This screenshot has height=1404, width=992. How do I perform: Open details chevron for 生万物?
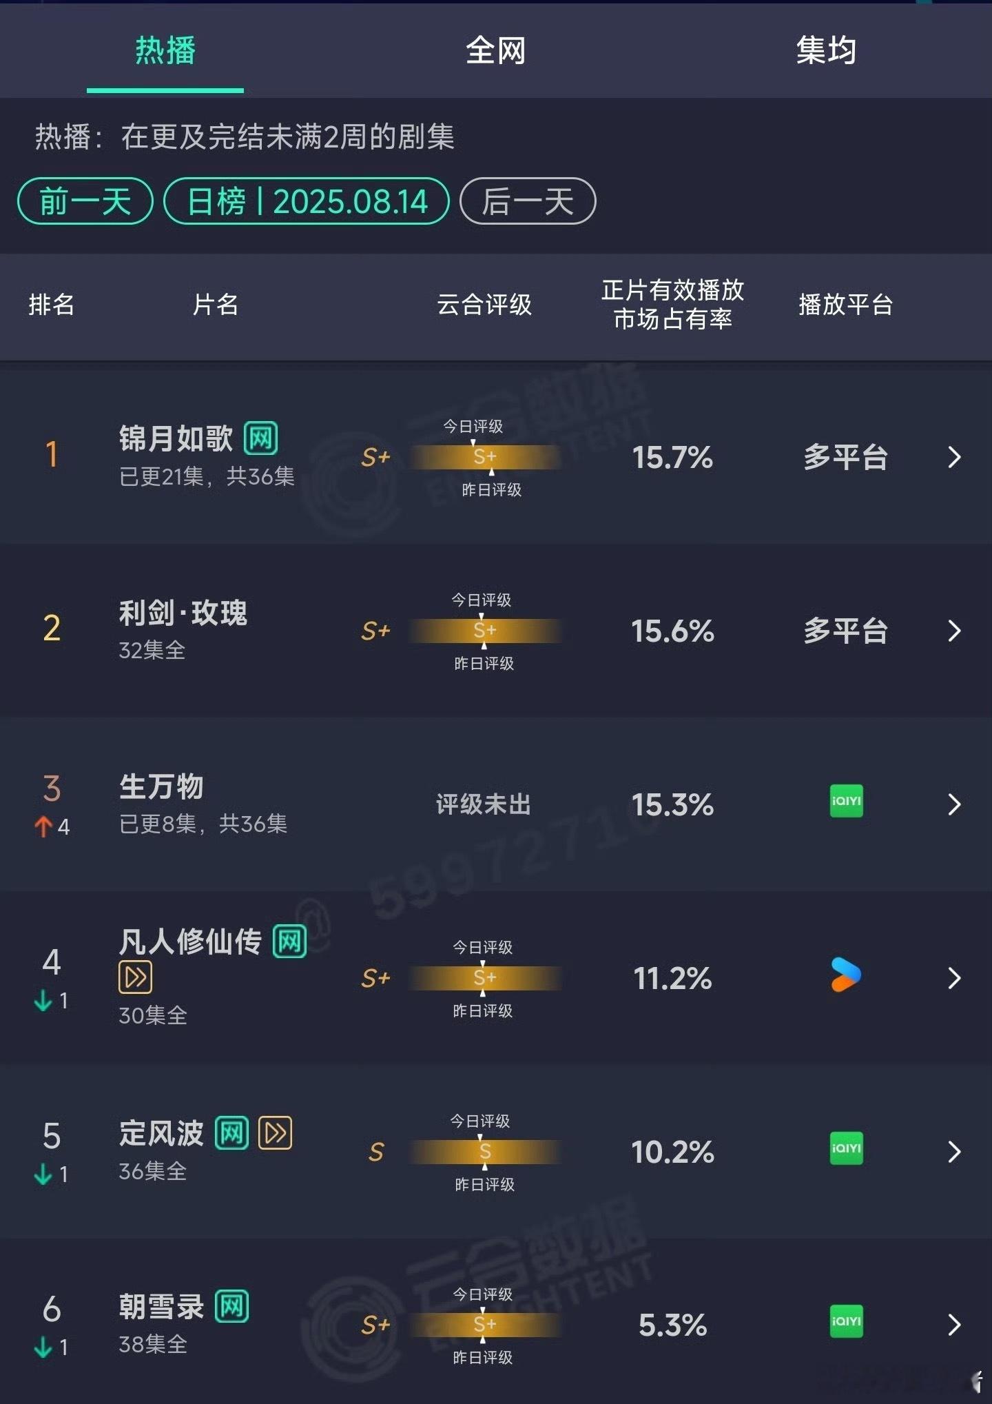954,804
